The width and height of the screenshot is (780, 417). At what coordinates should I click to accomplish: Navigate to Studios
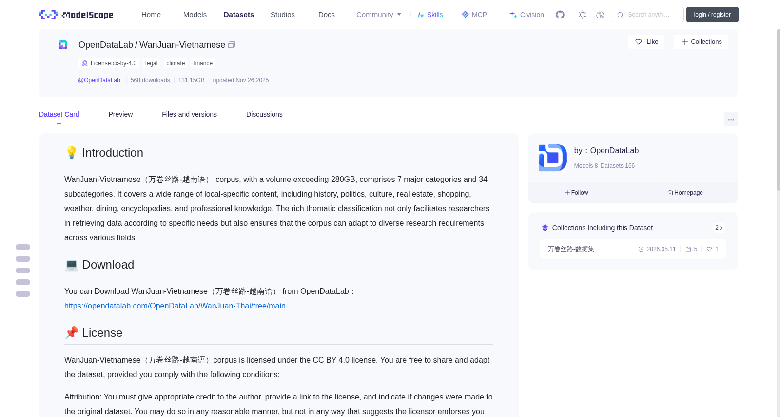click(283, 15)
